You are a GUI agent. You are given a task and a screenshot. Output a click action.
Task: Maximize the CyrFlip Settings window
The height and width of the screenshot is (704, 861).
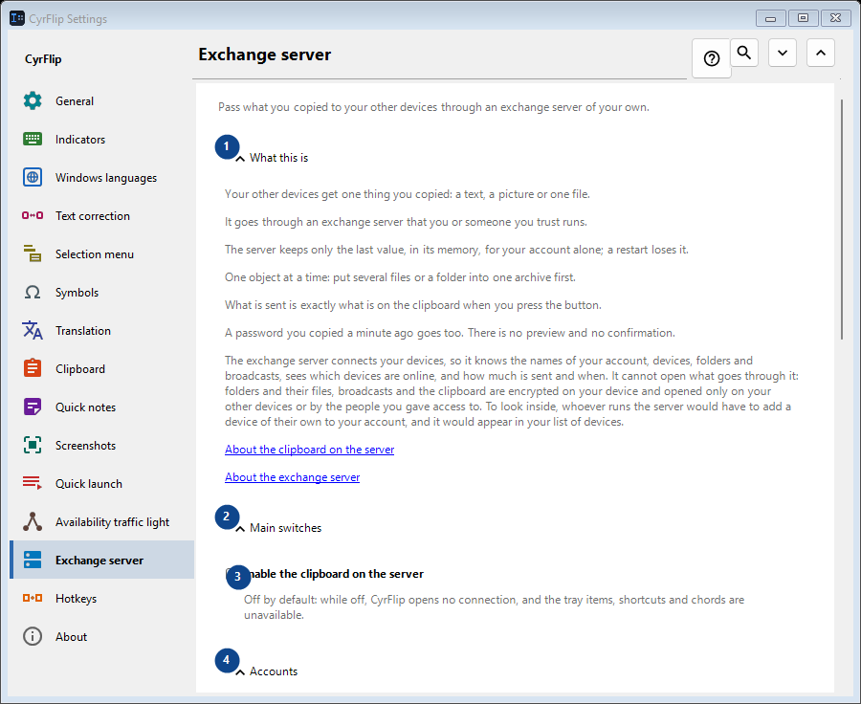tap(803, 18)
